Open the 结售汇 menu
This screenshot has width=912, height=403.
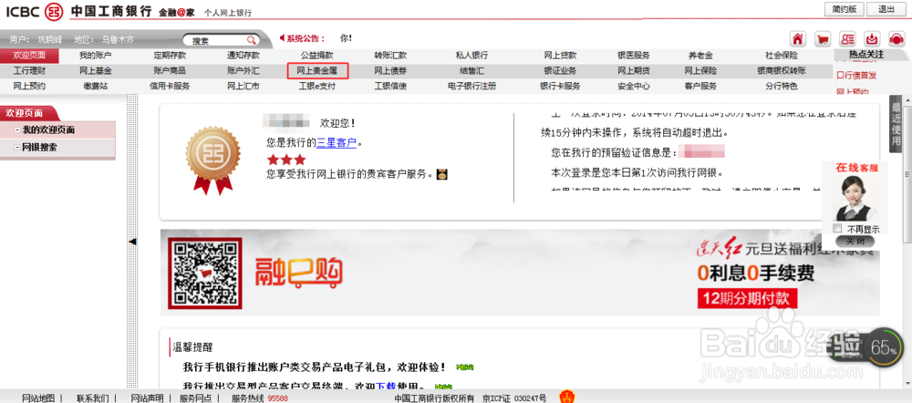[472, 71]
